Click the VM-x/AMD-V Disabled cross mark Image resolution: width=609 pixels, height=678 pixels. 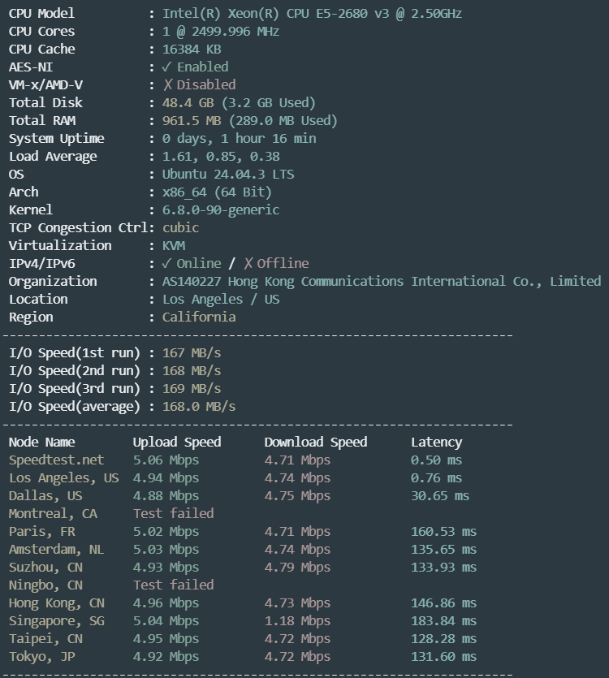click(x=167, y=84)
